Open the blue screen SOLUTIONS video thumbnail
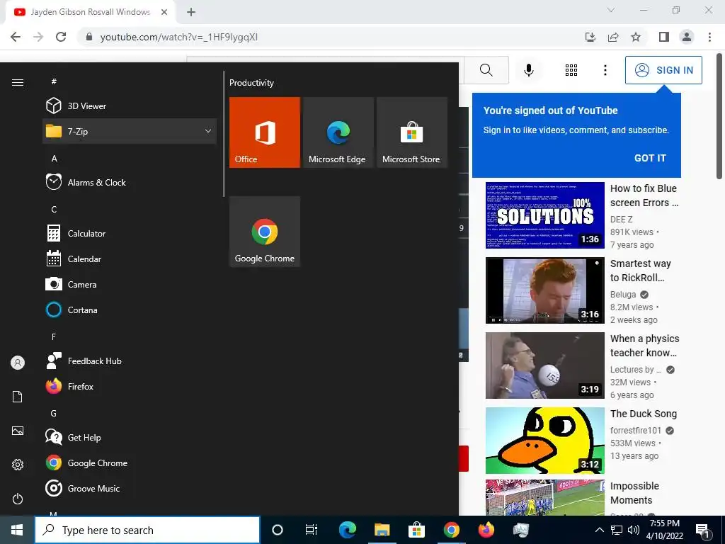Screen dimensions: 725x544 point(545,215)
